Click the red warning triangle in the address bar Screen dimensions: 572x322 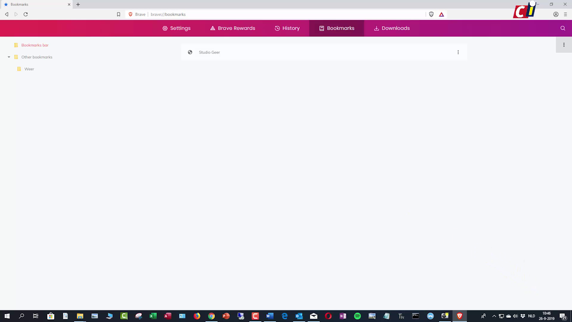(441, 14)
